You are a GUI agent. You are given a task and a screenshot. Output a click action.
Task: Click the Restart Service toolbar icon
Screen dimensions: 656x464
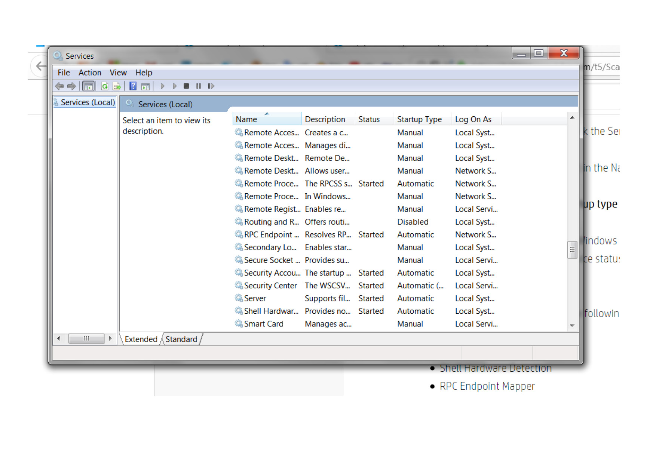click(211, 86)
